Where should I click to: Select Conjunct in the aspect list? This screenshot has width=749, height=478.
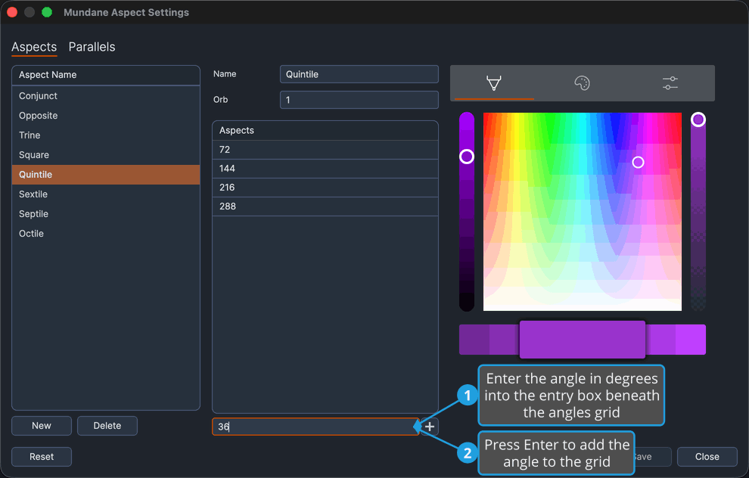point(106,96)
